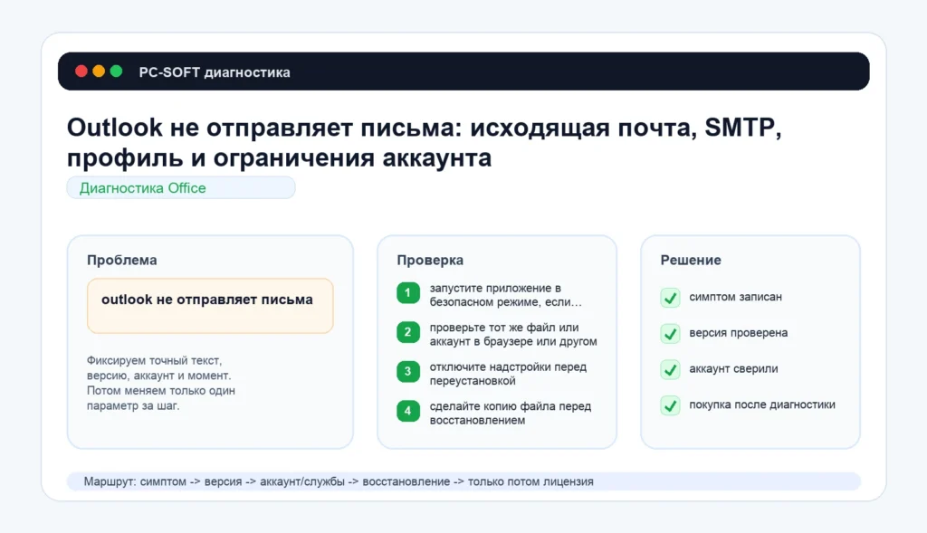Screen dimensions: 927x533
Task: Toggle the покупка после диагностики checkbox
Action: click(670, 406)
